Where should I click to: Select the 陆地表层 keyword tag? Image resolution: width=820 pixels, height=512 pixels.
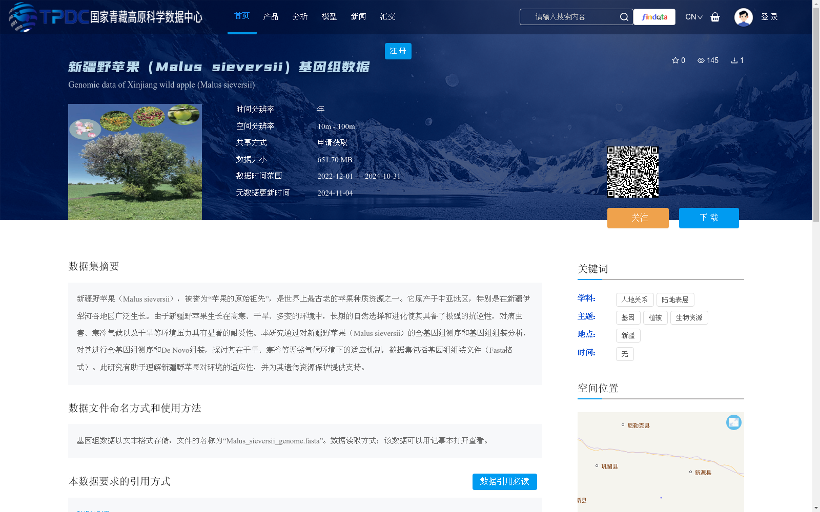click(x=675, y=300)
